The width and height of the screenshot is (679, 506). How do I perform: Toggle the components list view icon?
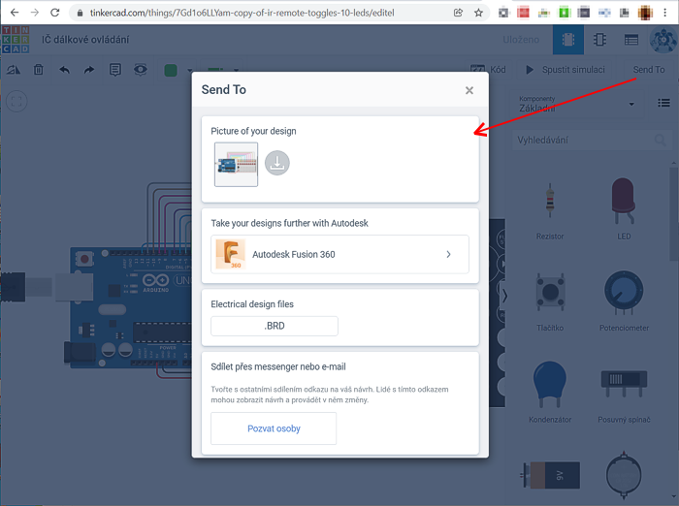[x=663, y=103]
